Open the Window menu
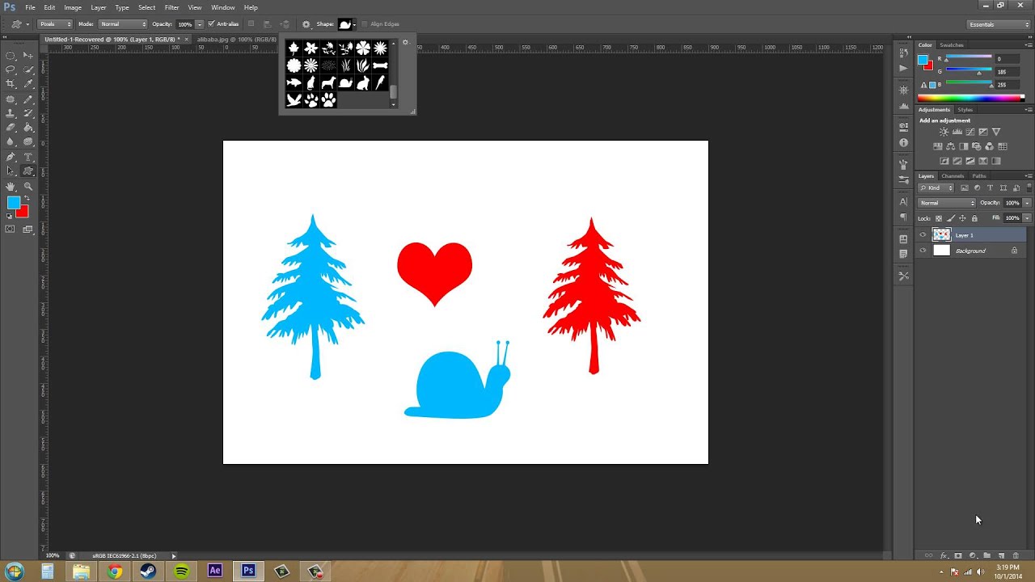The width and height of the screenshot is (1035, 582). (x=223, y=7)
